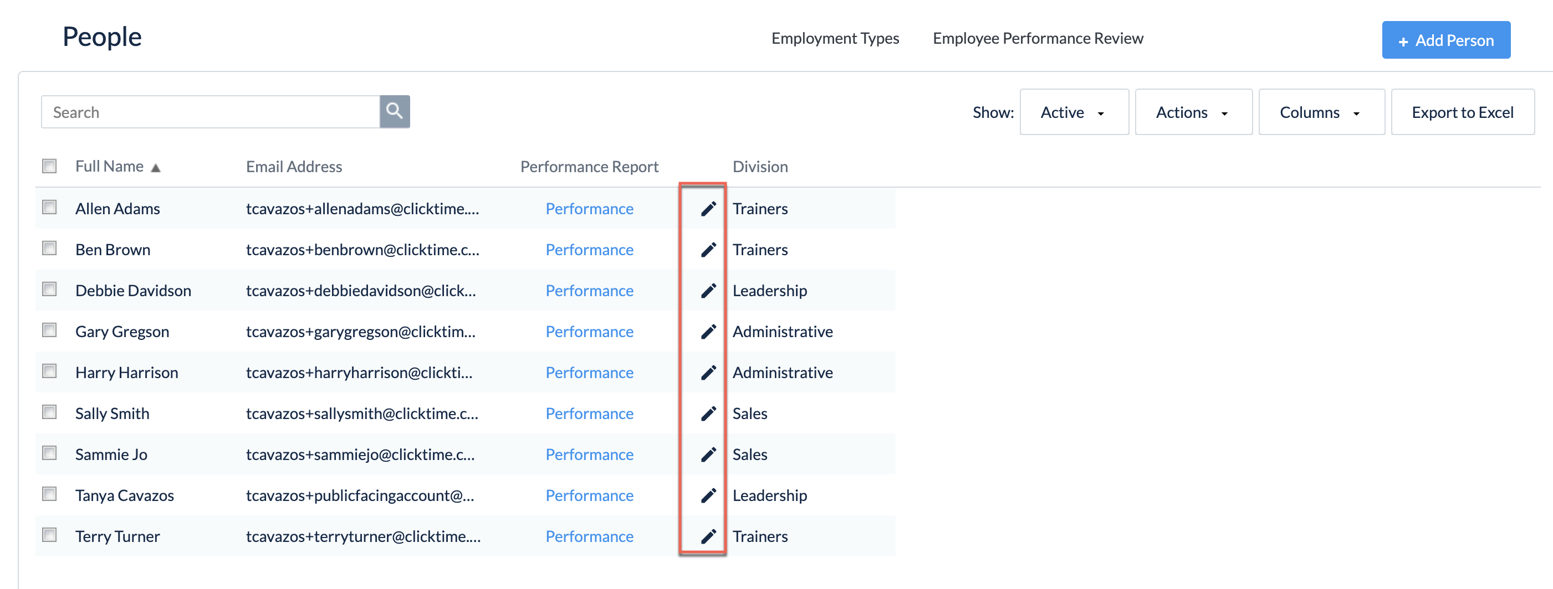Click the pencil edit icon for Terry Turner
The image size is (1553, 589).
point(708,536)
